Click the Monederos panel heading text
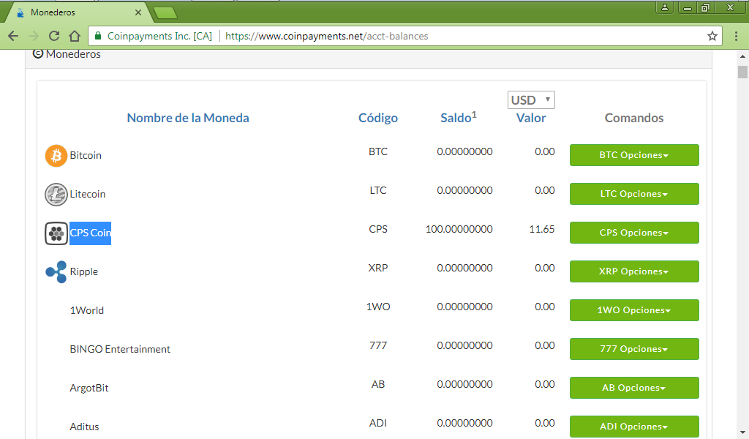Viewport: 749px width, 439px height. [x=73, y=54]
